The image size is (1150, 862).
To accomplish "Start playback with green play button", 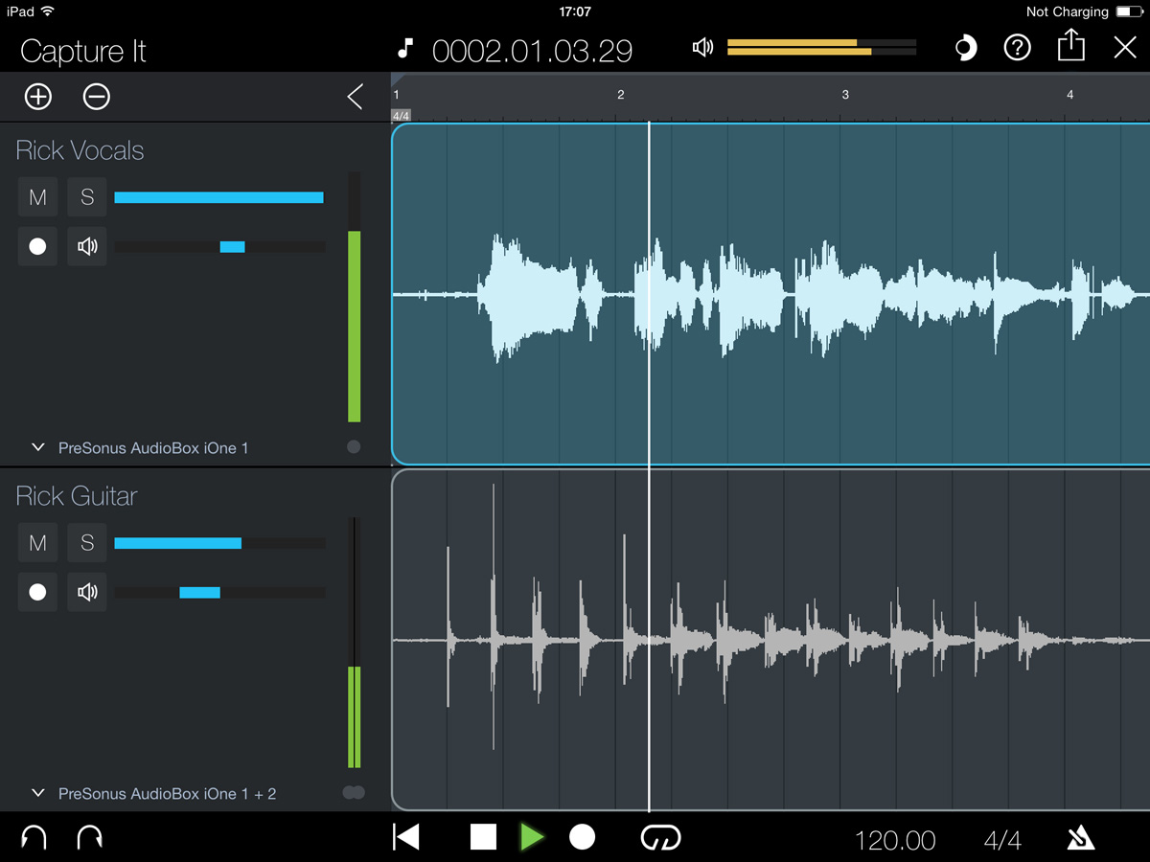I will tap(532, 837).
